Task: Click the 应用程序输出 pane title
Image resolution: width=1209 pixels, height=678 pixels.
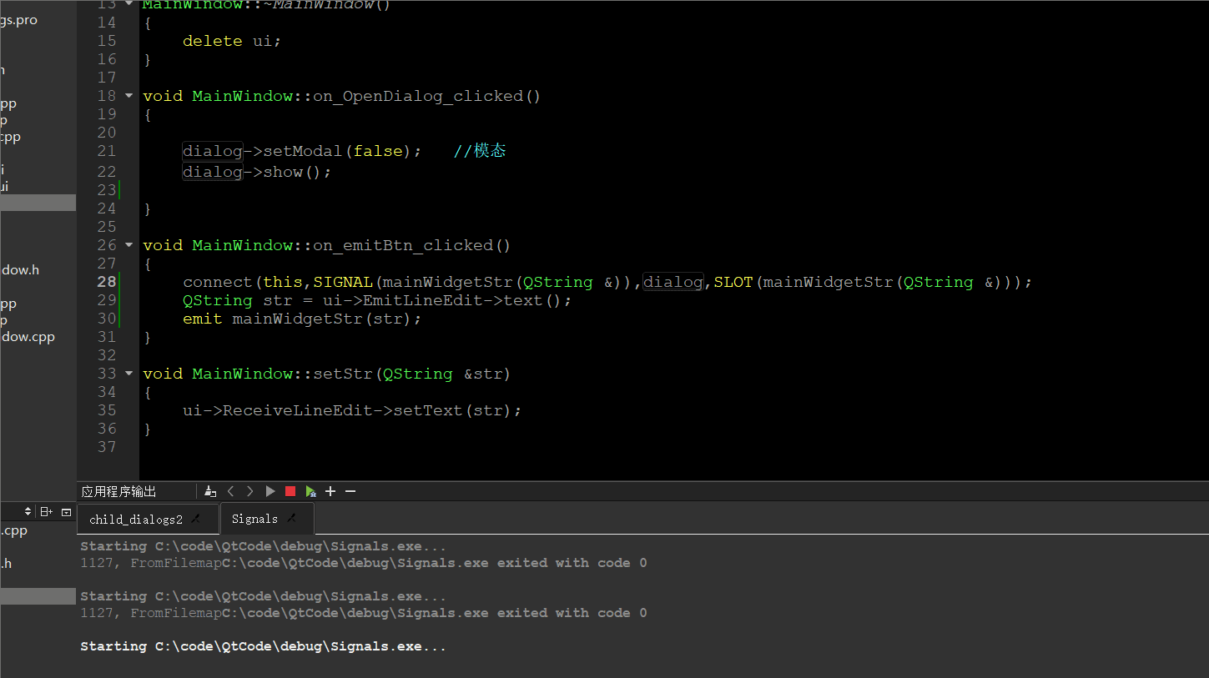Action: tap(118, 491)
